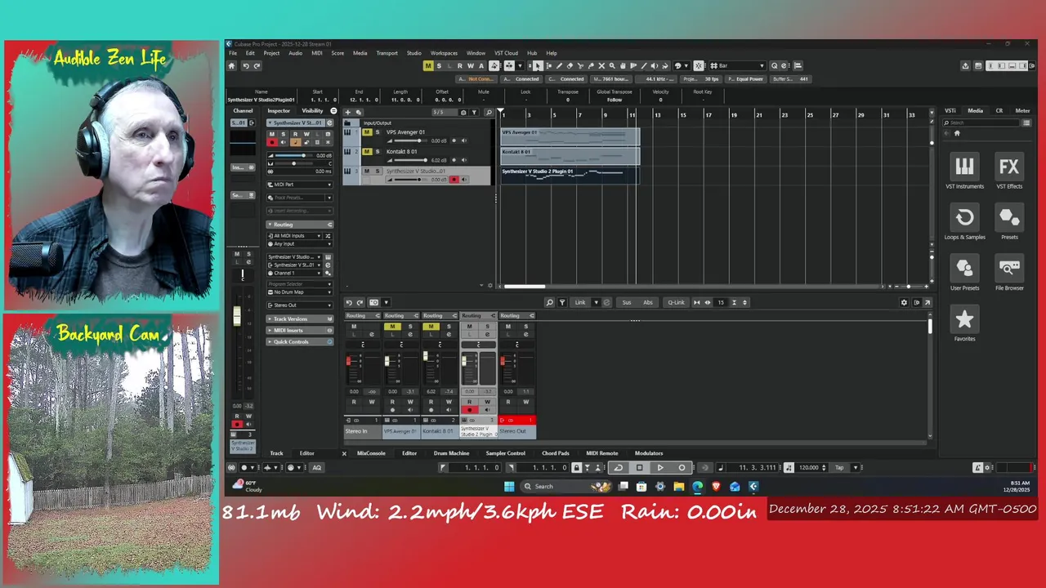Click the Abs button in MixConsole

pyautogui.click(x=648, y=302)
